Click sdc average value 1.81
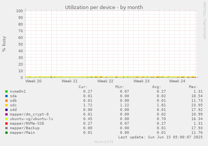 click(161, 105)
